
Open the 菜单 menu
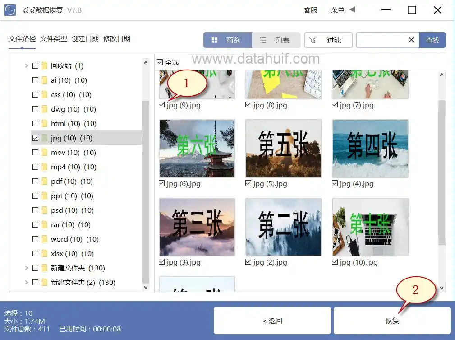[x=338, y=9]
